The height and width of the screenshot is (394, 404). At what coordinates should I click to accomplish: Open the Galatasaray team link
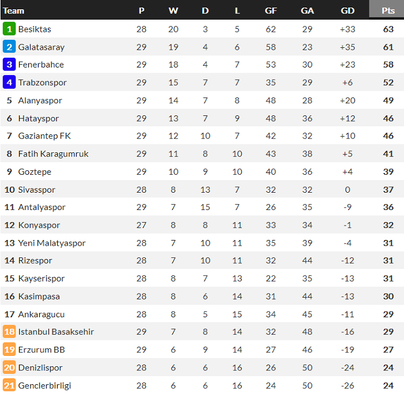[41, 47]
